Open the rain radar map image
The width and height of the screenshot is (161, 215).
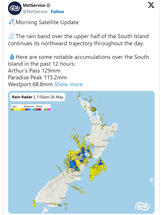(81, 152)
